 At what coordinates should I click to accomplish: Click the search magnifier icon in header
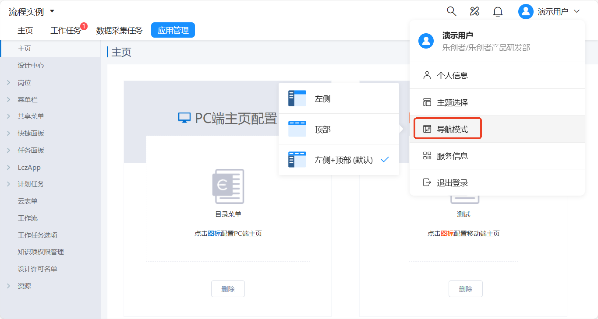coord(451,11)
